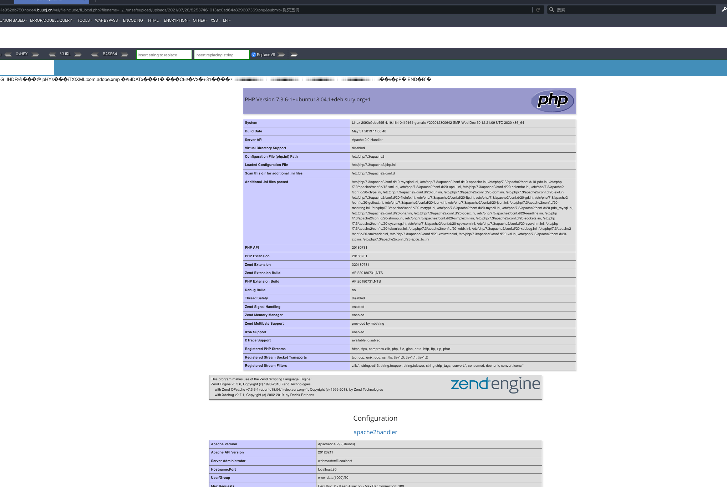This screenshot has height=487, width=727.
Task: Click the Configuration heading
Action: tap(375, 418)
